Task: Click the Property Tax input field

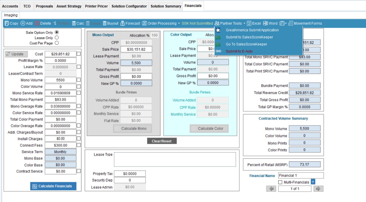Action: pos(130,174)
